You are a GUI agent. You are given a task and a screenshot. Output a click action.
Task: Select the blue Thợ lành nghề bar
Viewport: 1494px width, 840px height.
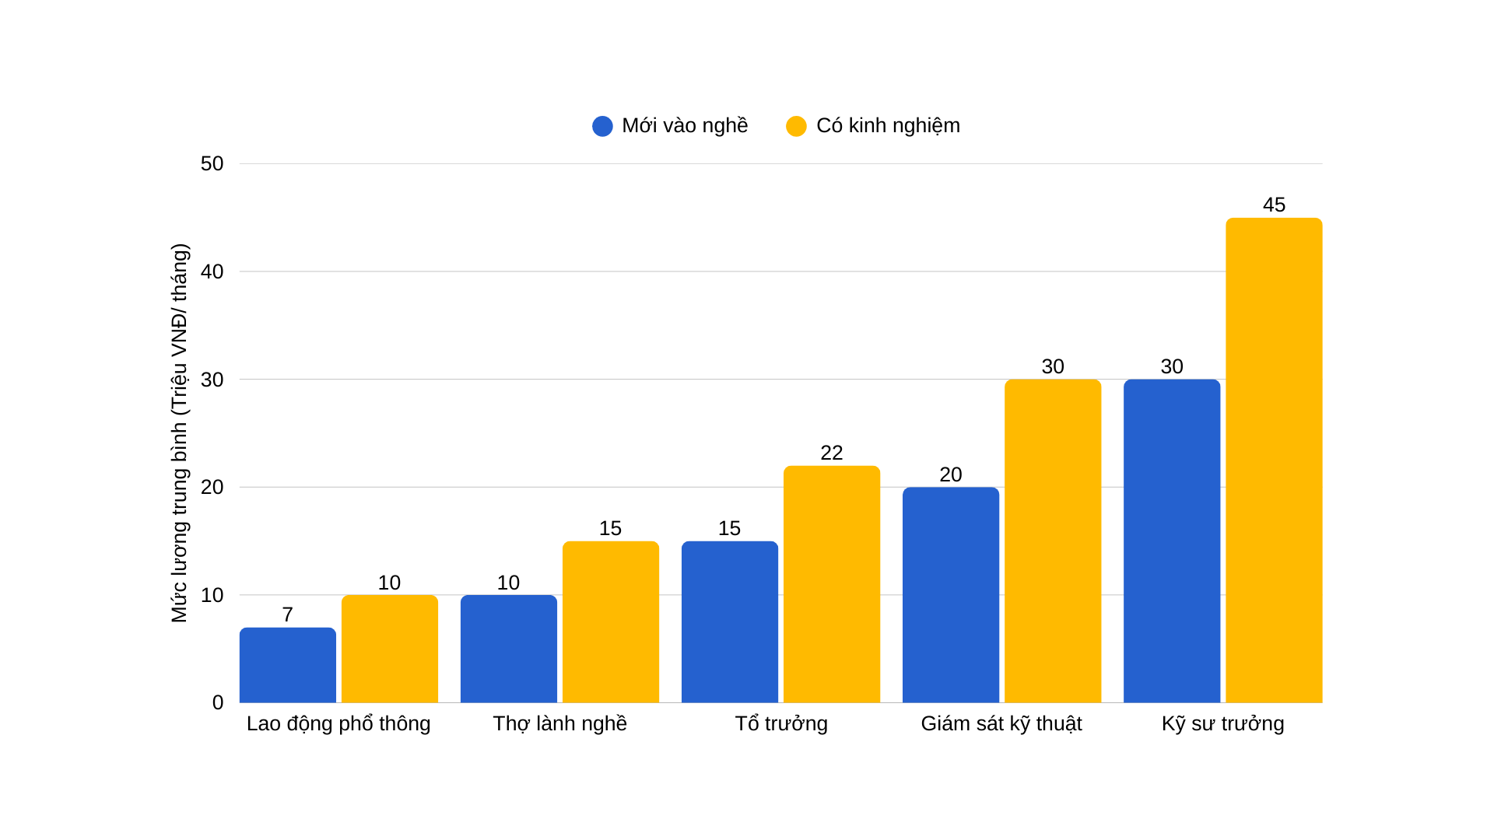coord(509,649)
